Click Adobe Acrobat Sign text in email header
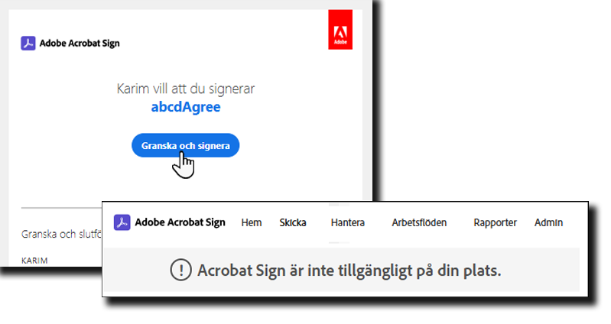611x324 pixels. (x=80, y=44)
